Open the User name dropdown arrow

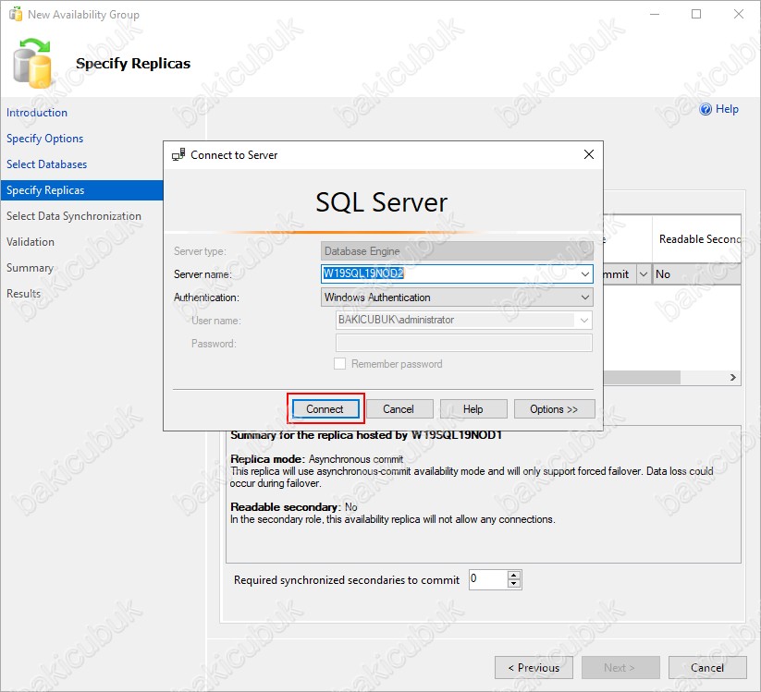tap(583, 320)
